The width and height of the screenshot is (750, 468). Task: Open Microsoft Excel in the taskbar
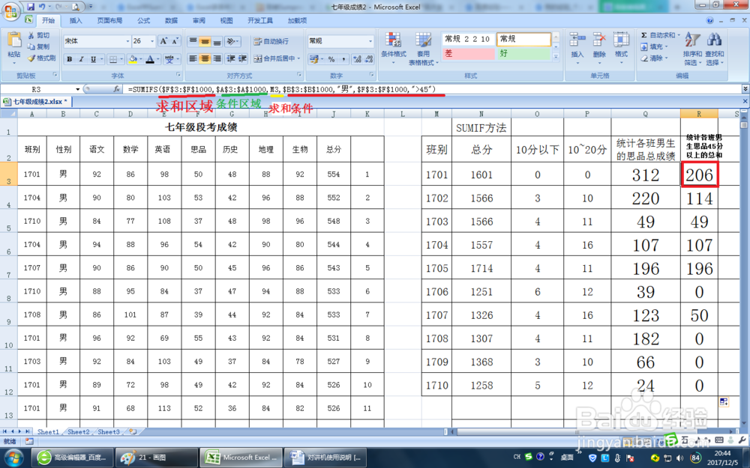pos(240,458)
